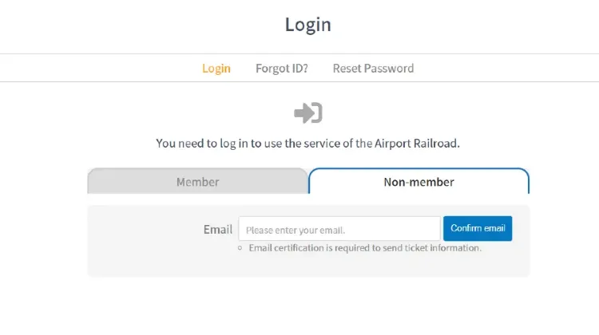Viewport: 599px width, 335px height.
Task: Click the door-with-arrow sign-in icon
Action: (307, 113)
